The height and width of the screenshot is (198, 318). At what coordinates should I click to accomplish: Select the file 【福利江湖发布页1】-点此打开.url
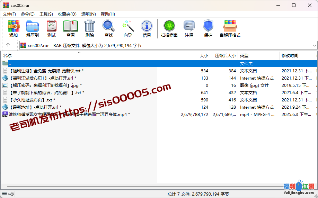point(43,78)
